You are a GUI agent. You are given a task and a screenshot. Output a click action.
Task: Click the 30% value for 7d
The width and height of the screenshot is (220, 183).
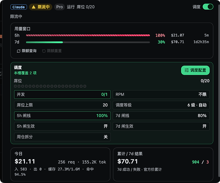[161, 42]
